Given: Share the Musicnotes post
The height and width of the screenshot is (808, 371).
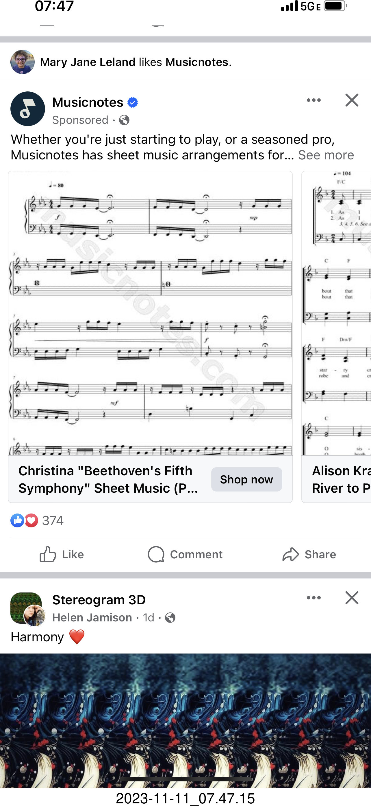Looking at the screenshot, I should point(309,554).
